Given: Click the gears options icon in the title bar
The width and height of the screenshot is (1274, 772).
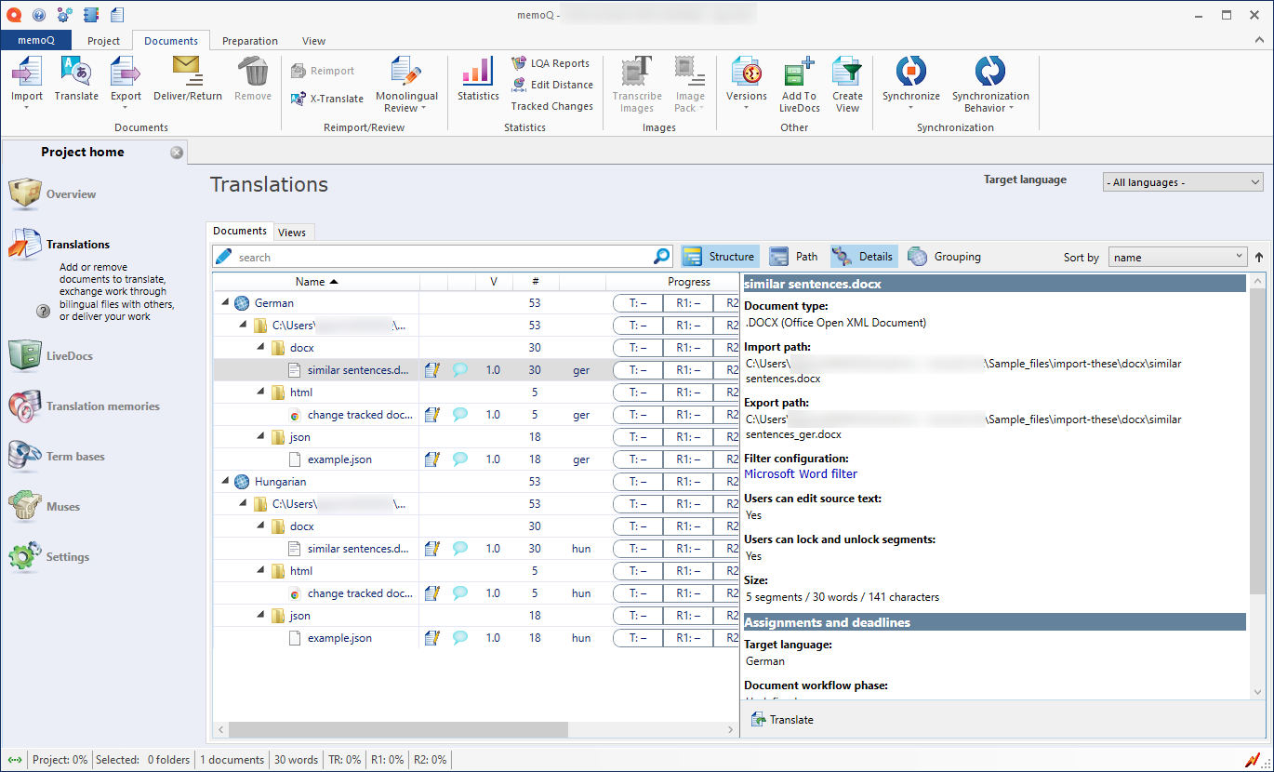Looking at the screenshot, I should click(64, 15).
